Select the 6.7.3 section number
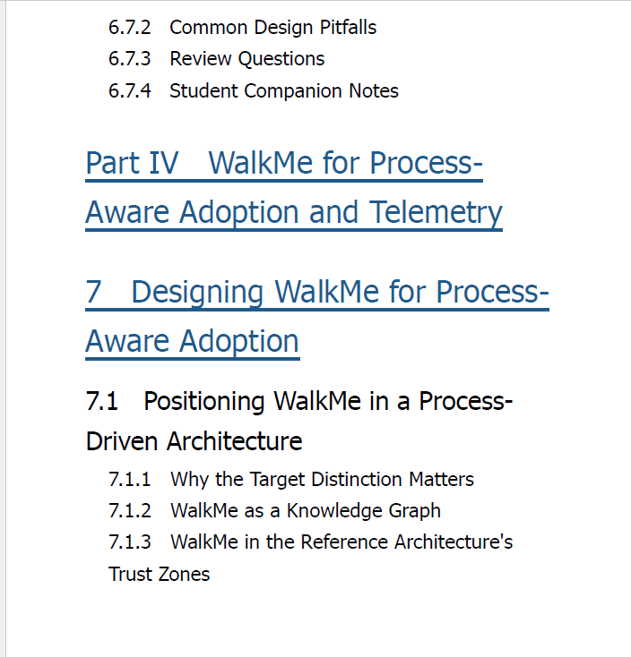 pyautogui.click(x=129, y=59)
